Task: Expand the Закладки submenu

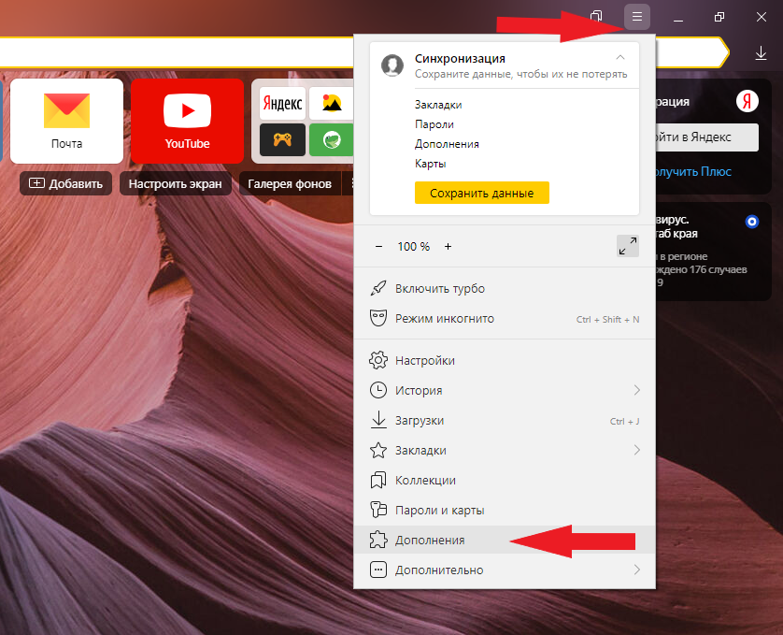Action: pos(636,450)
